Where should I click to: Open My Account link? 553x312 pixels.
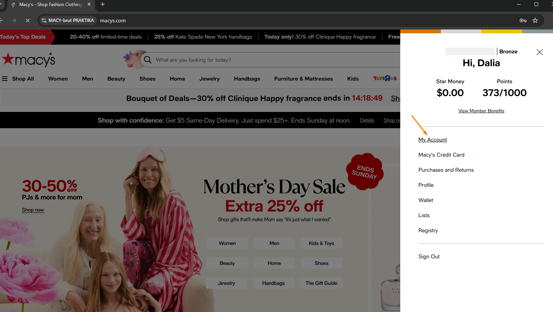432,140
